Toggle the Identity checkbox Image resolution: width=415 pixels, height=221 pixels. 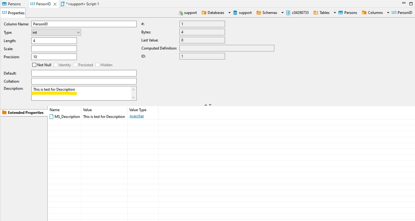(x=56, y=65)
